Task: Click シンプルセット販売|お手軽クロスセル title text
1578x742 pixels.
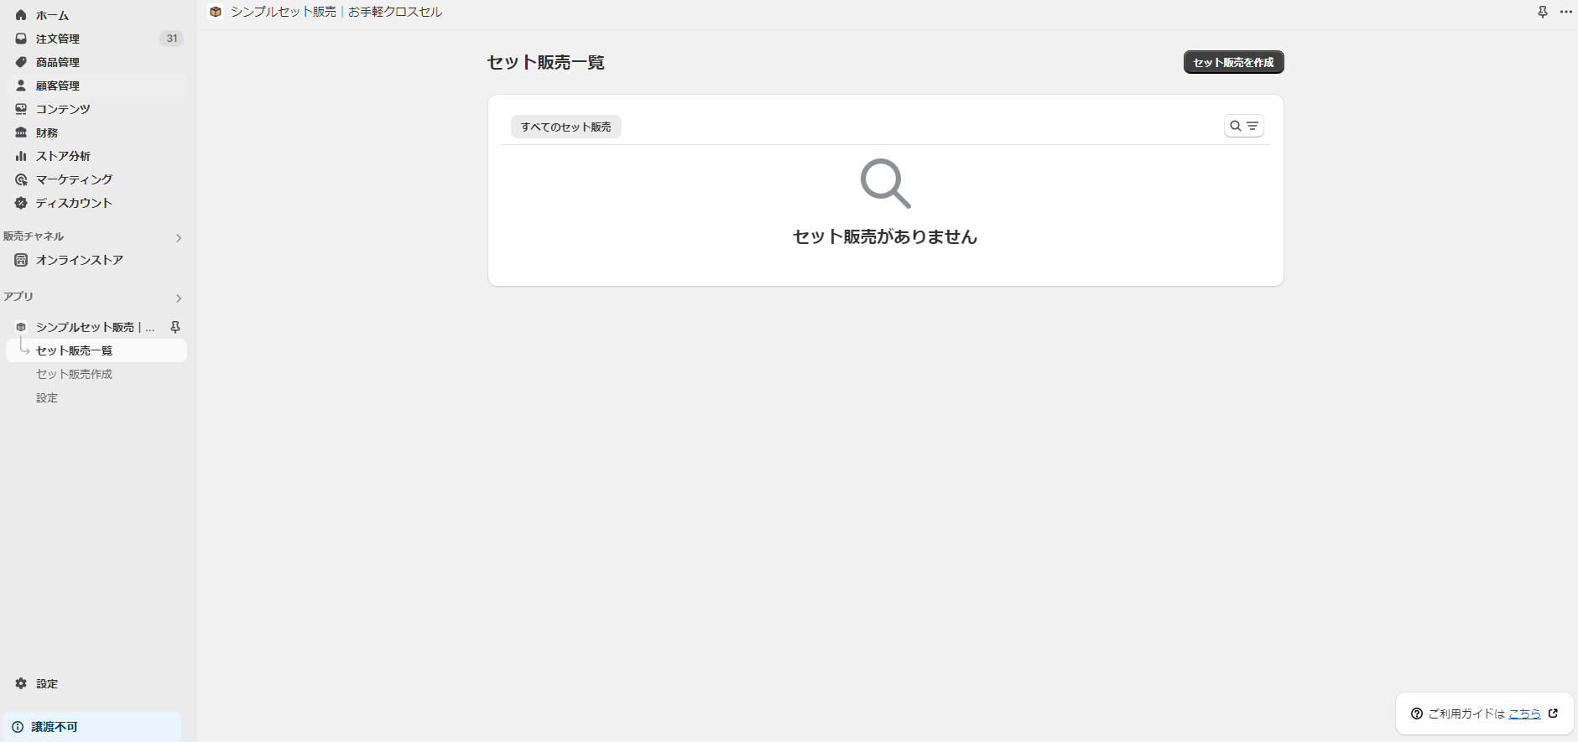Action: point(336,12)
